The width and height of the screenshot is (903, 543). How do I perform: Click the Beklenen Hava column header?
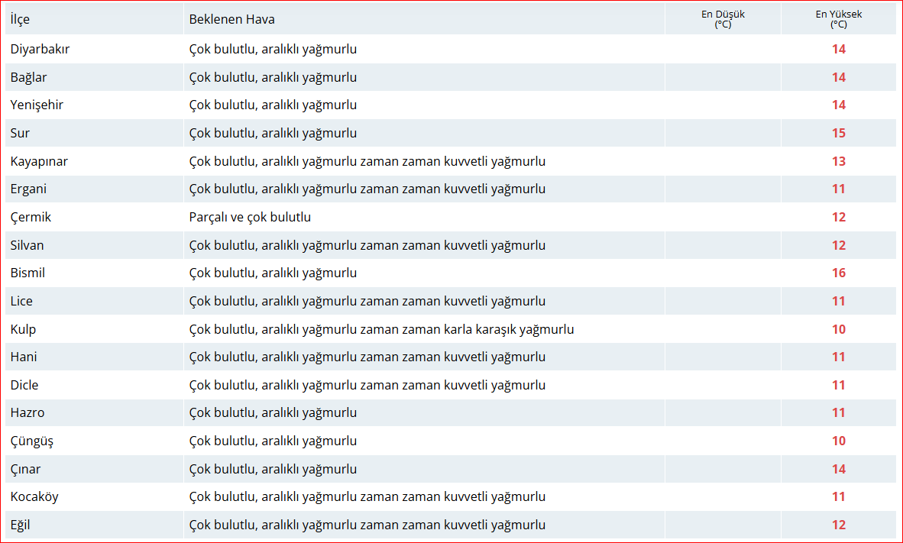232,19
